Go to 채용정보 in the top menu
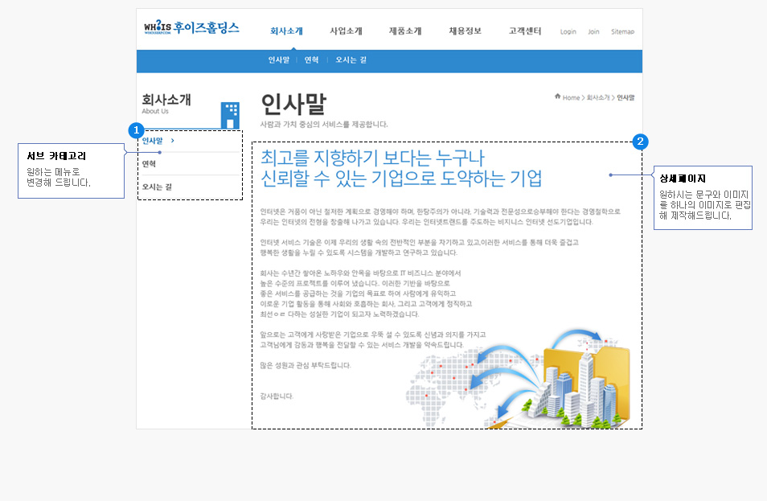The image size is (767, 501). coord(465,31)
